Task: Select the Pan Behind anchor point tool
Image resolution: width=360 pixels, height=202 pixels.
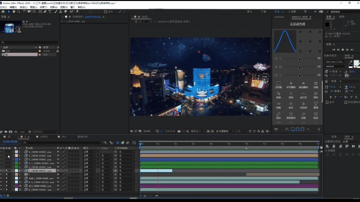Action: click(x=34, y=11)
